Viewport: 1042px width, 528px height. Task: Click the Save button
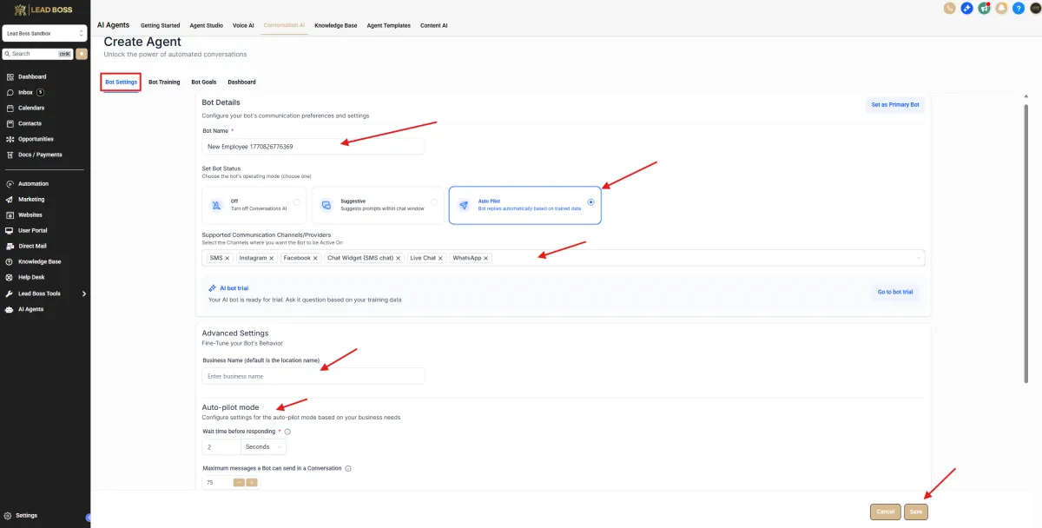[916, 511]
